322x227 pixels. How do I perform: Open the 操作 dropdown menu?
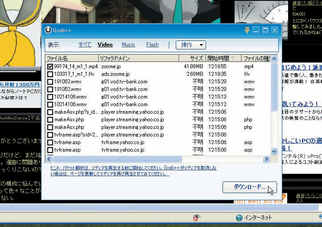coord(191,45)
